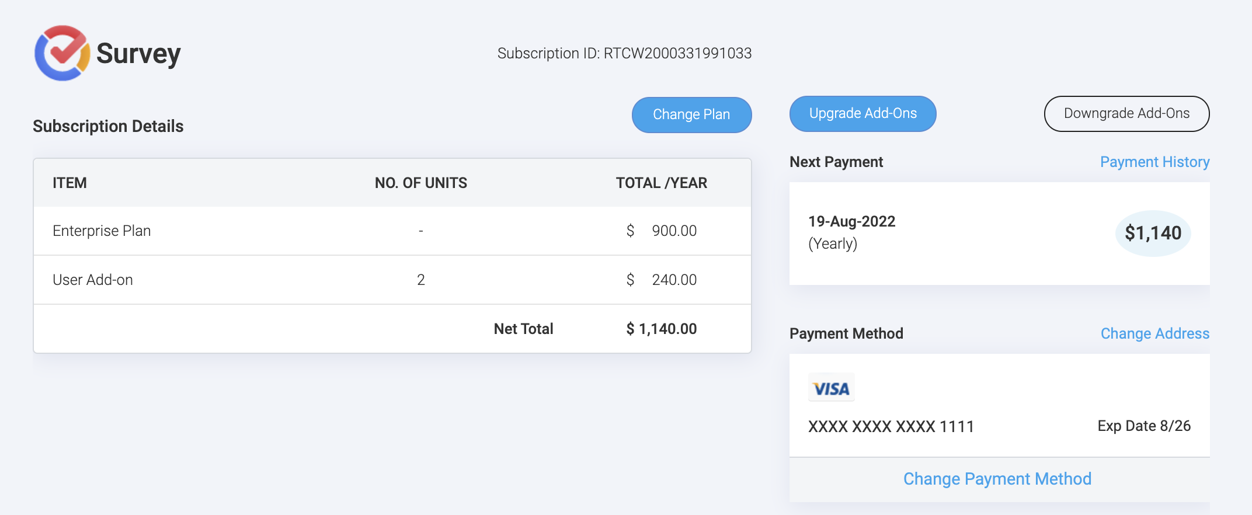Click the $1,140 next payment amount badge
1252x515 pixels.
[1153, 233]
